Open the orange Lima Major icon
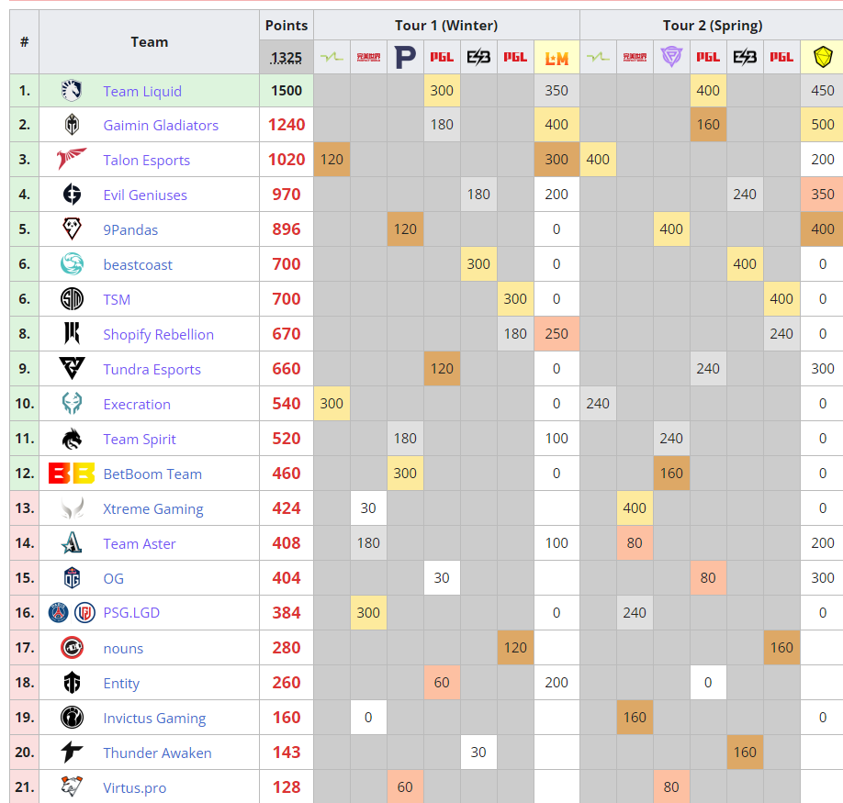The image size is (843, 803). click(556, 58)
